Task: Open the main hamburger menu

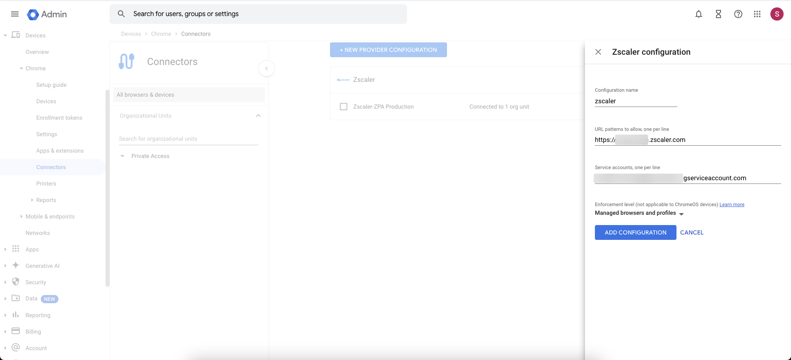Action: point(15,14)
